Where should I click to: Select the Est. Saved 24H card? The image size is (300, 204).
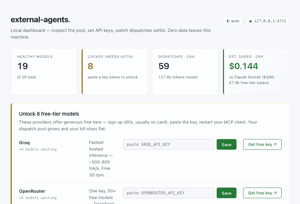pos(256,71)
